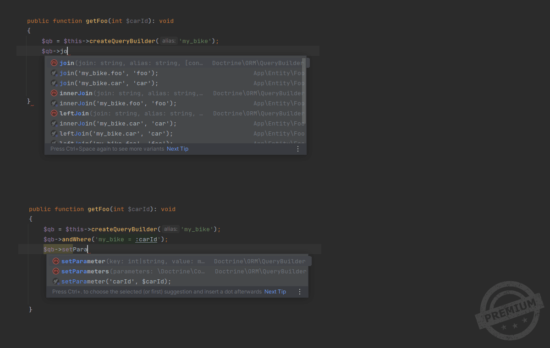Image resolution: width=550 pixels, height=348 pixels.
Task: Open the more options menu in setParameter popup
Action: pos(300,292)
